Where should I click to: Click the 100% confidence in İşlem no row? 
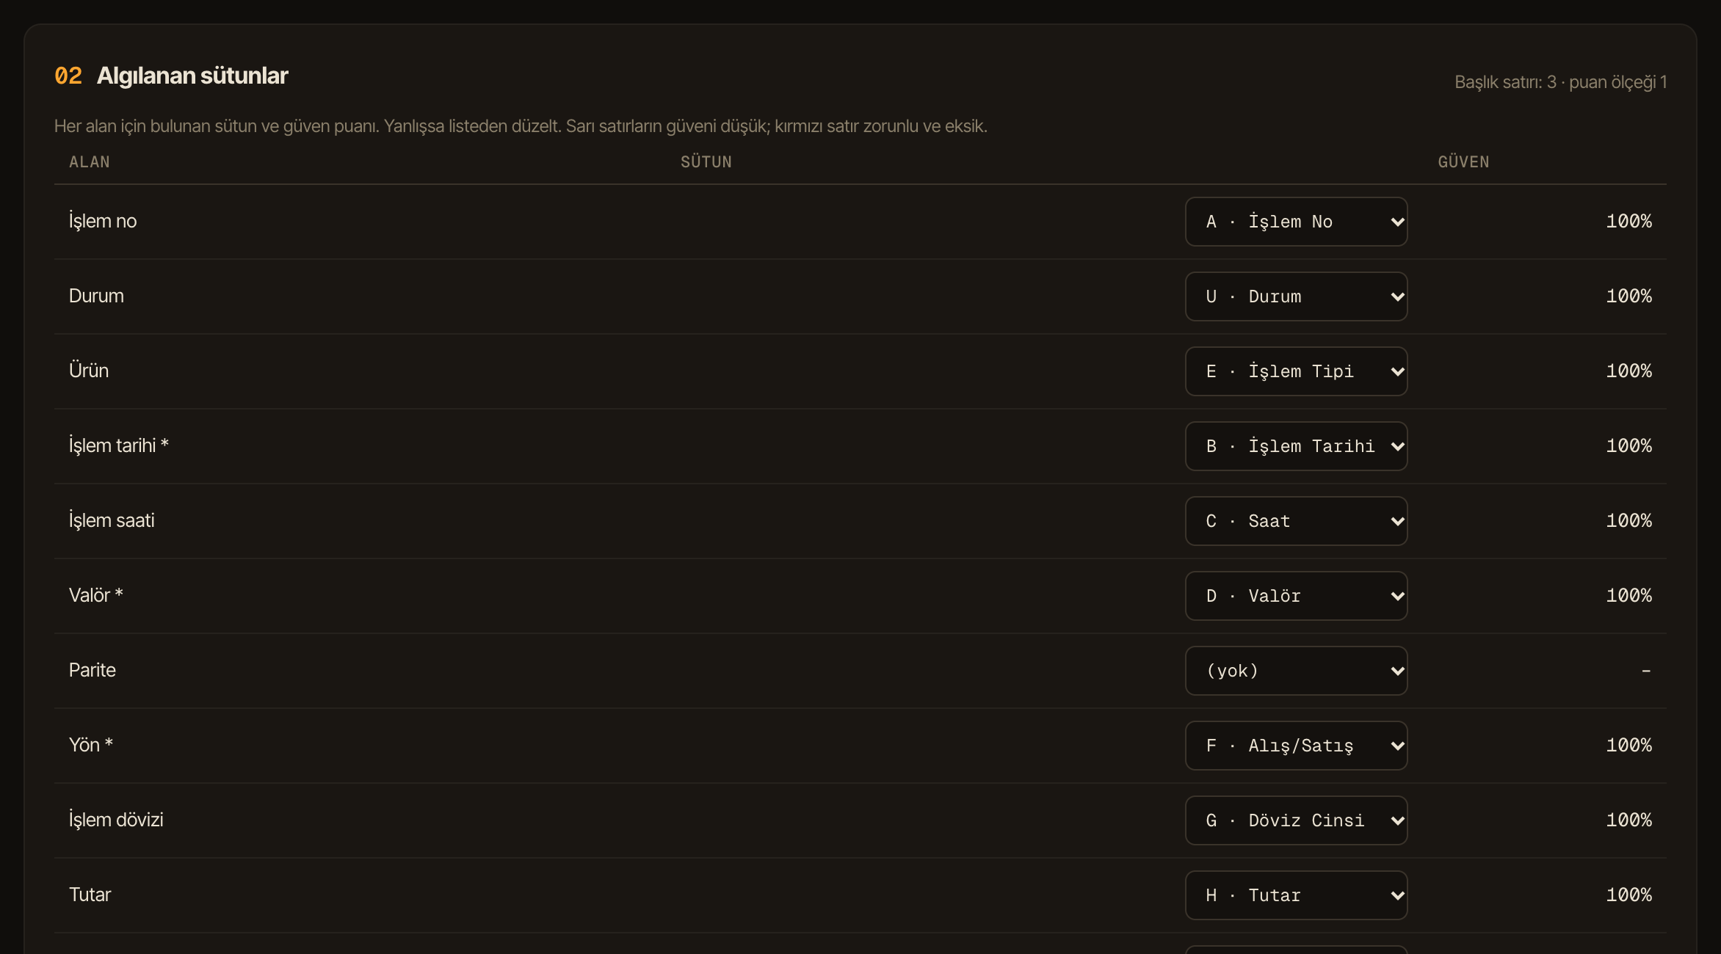(1628, 222)
